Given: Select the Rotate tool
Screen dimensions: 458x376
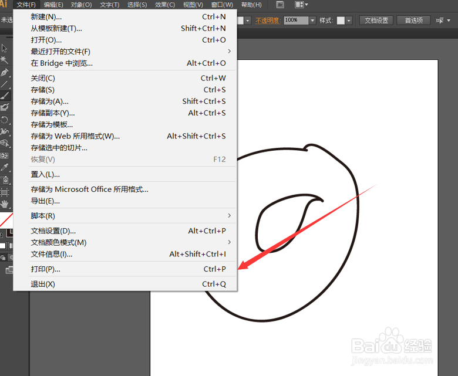Looking at the screenshot, I should point(4,120).
